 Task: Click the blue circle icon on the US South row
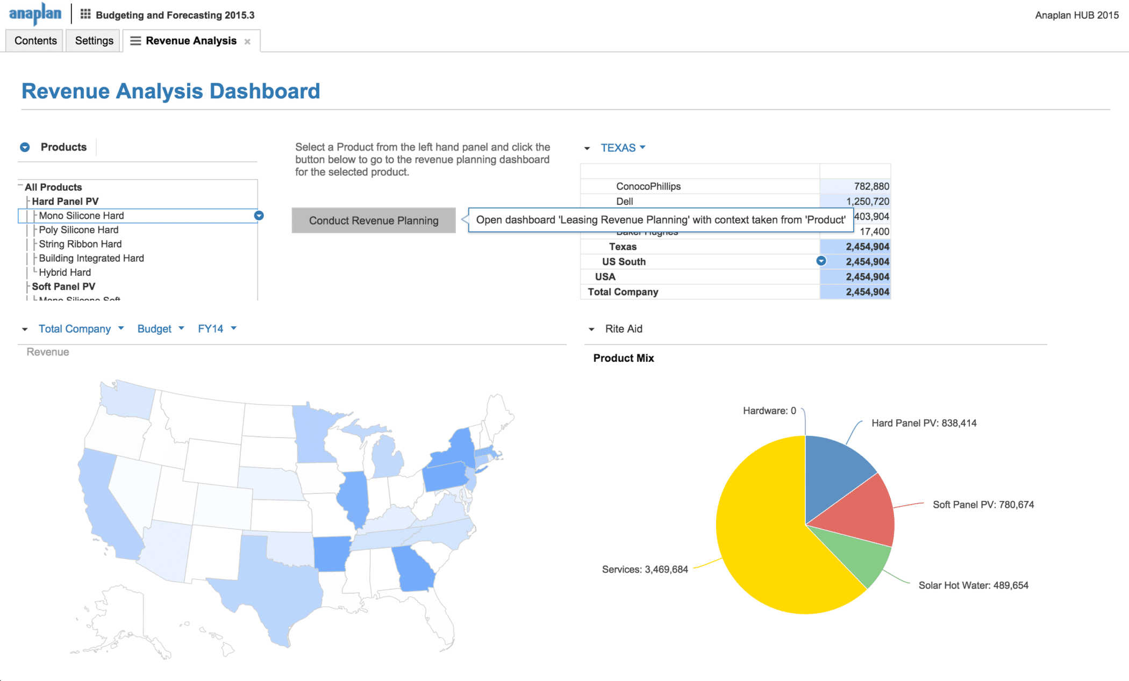(x=821, y=261)
